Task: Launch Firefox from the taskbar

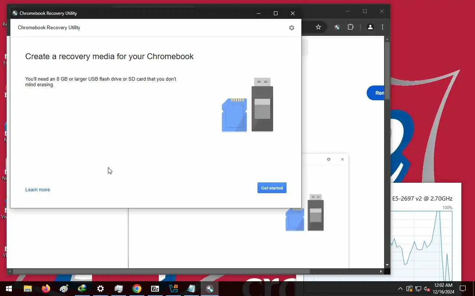Action: [46, 289]
